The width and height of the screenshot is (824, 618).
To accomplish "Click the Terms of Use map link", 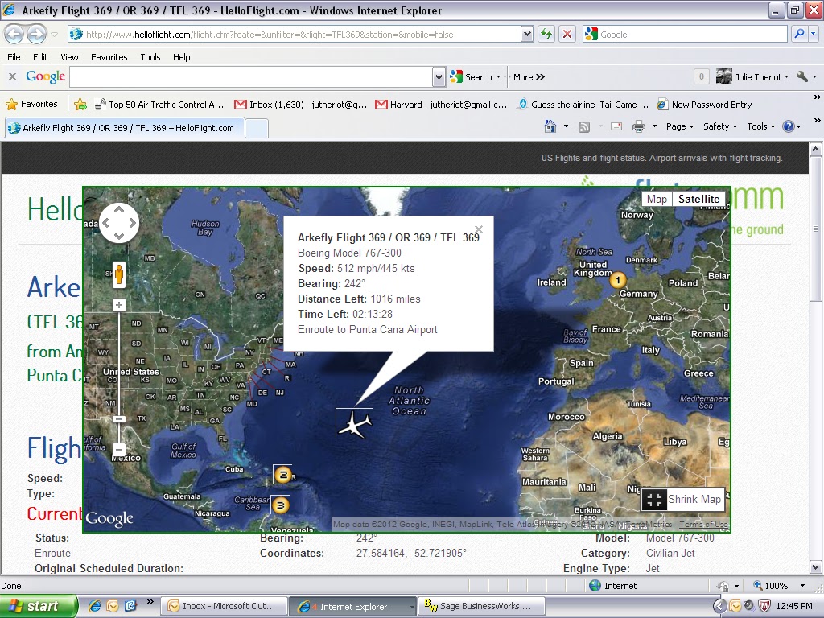I will [x=703, y=525].
